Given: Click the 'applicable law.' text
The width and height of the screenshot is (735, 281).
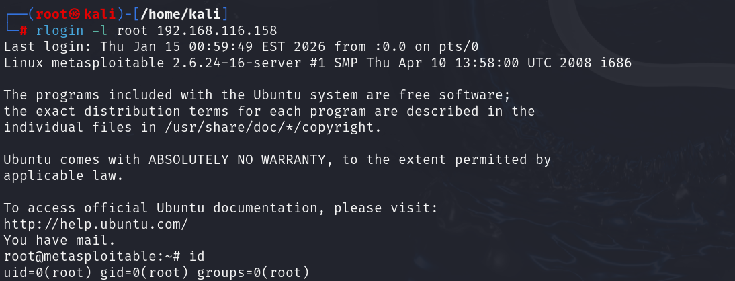Looking at the screenshot, I should coord(64,176).
